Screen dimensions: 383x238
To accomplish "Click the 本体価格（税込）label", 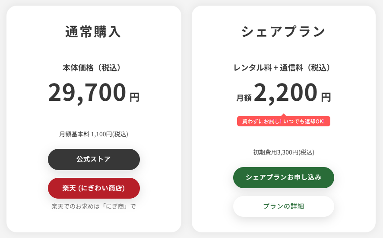I will (94, 68).
